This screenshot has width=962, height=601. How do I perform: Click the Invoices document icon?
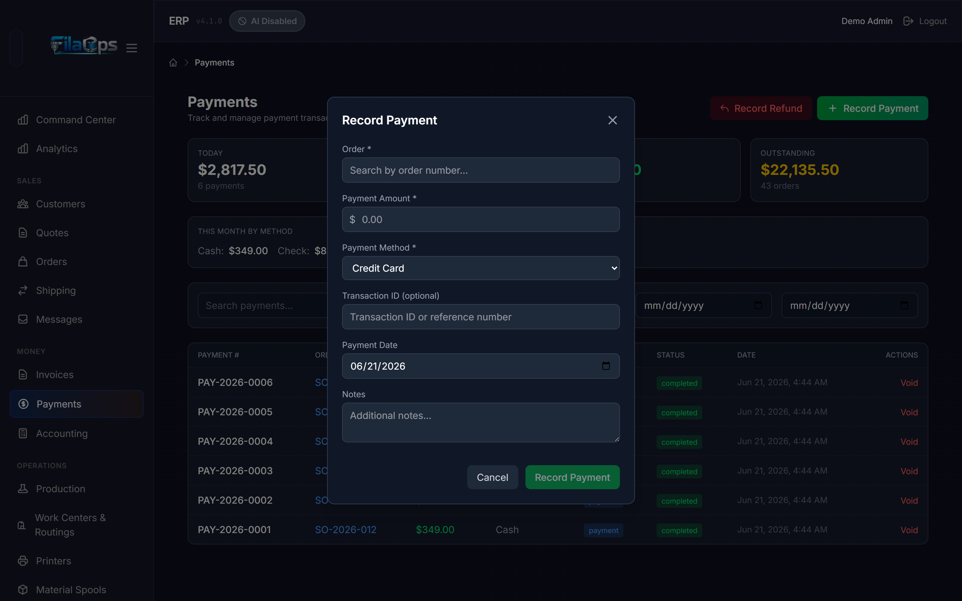click(23, 374)
